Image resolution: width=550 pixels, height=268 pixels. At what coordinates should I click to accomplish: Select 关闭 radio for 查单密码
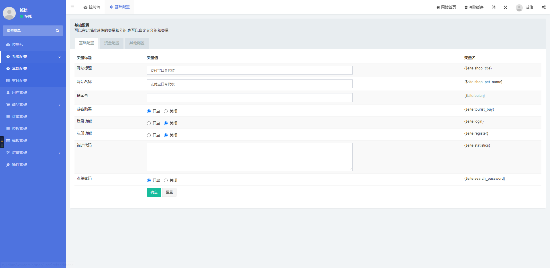pos(166,181)
